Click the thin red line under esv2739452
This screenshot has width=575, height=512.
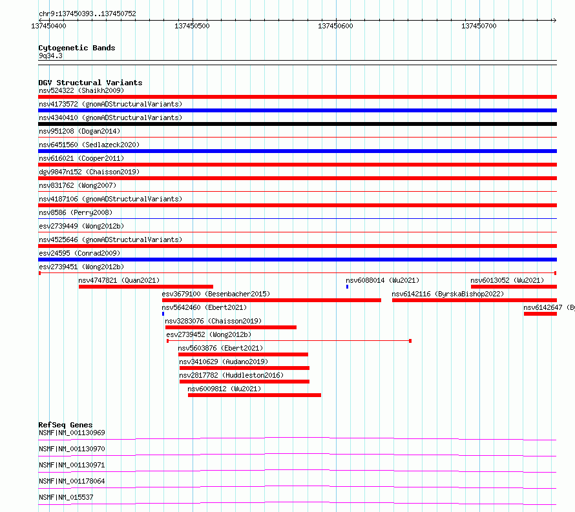[289, 341]
